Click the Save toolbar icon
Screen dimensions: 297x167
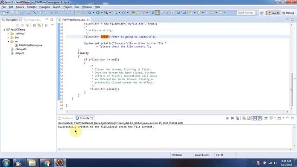[12, 13]
